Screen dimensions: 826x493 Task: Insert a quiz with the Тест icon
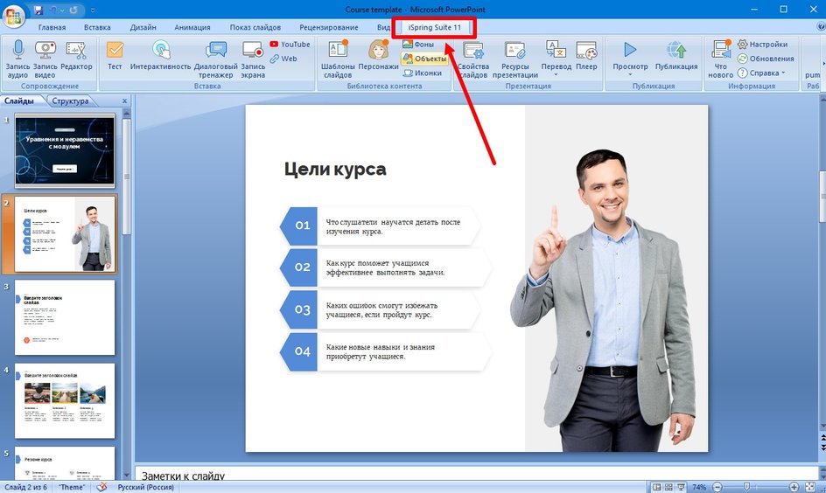point(115,50)
